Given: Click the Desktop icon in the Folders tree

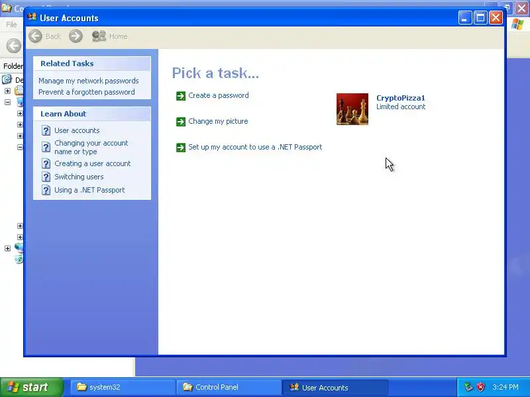Looking at the screenshot, I should click(x=7, y=79).
